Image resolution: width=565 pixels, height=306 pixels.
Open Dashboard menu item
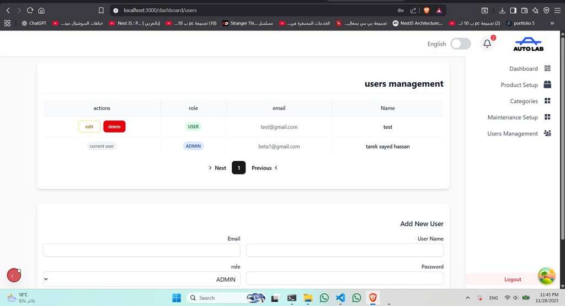[523, 68]
